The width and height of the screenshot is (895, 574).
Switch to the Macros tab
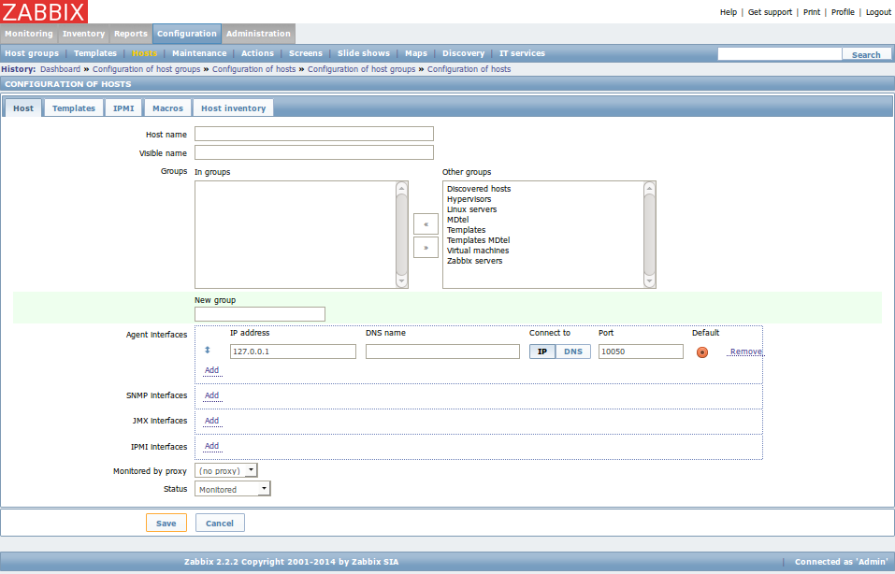pos(167,108)
